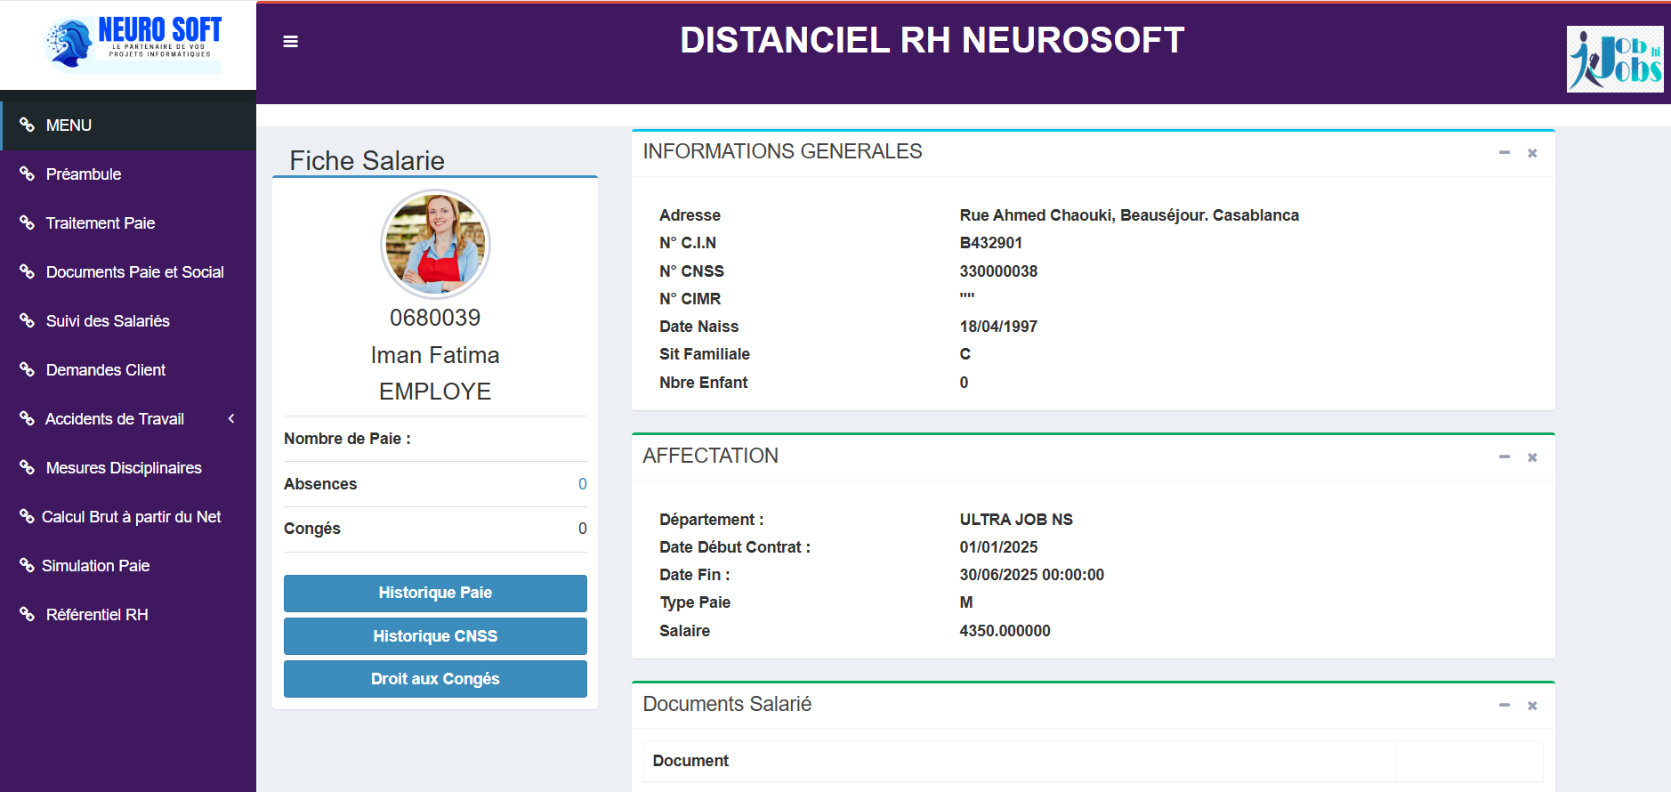Click the icon beside Calcul Brut à partir du Net

tap(27, 517)
